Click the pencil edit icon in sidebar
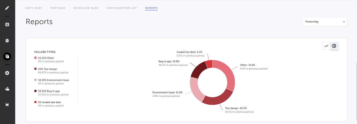The height and width of the screenshot is (124, 357). click(7, 8)
